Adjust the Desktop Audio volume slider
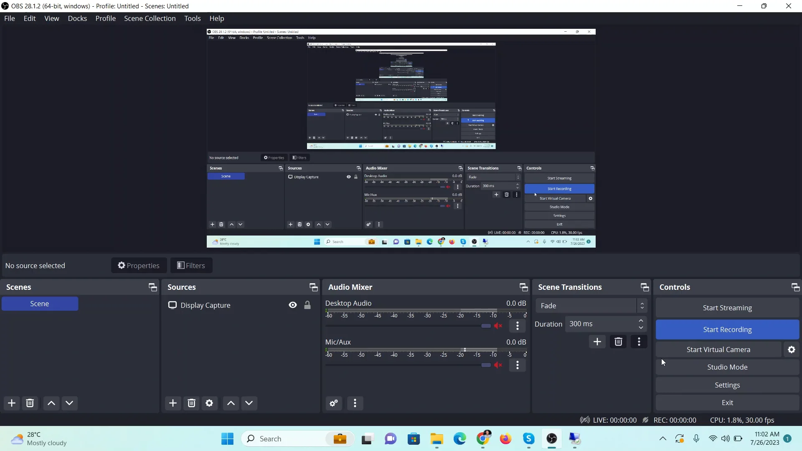 tap(485, 326)
